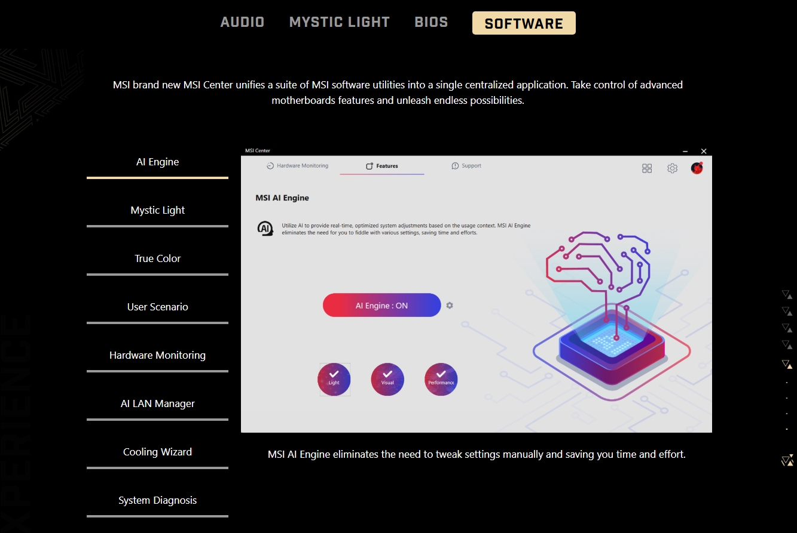Open AI Engine options gear beside the button
The width and height of the screenshot is (797, 533).
coord(450,306)
